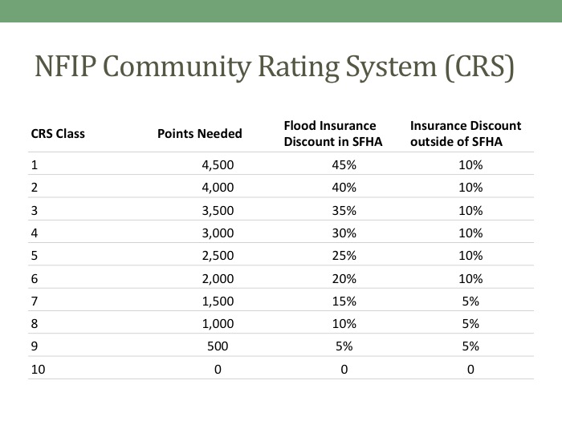Click the 1,500 points cell
The image size is (562, 421).
point(217,301)
